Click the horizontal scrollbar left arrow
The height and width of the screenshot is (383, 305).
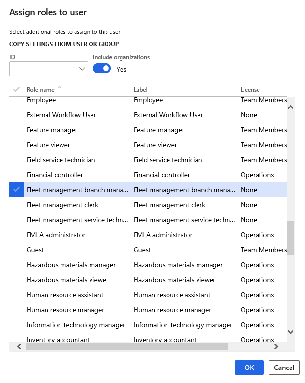(x=20, y=346)
